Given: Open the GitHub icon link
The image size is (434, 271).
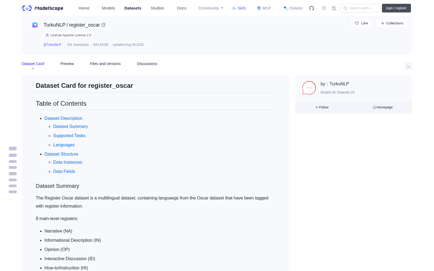Looking at the screenshot, I should [312, 8].
